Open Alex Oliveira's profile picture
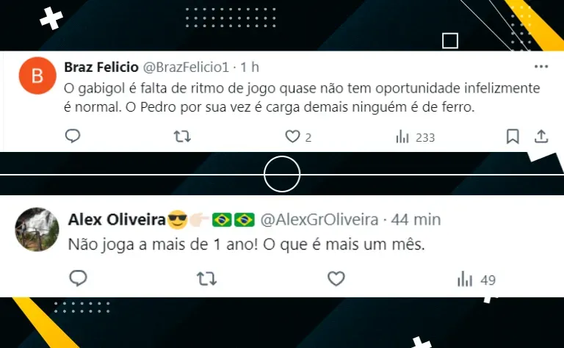Screen dimensions: 564x348 click(37, 229)
